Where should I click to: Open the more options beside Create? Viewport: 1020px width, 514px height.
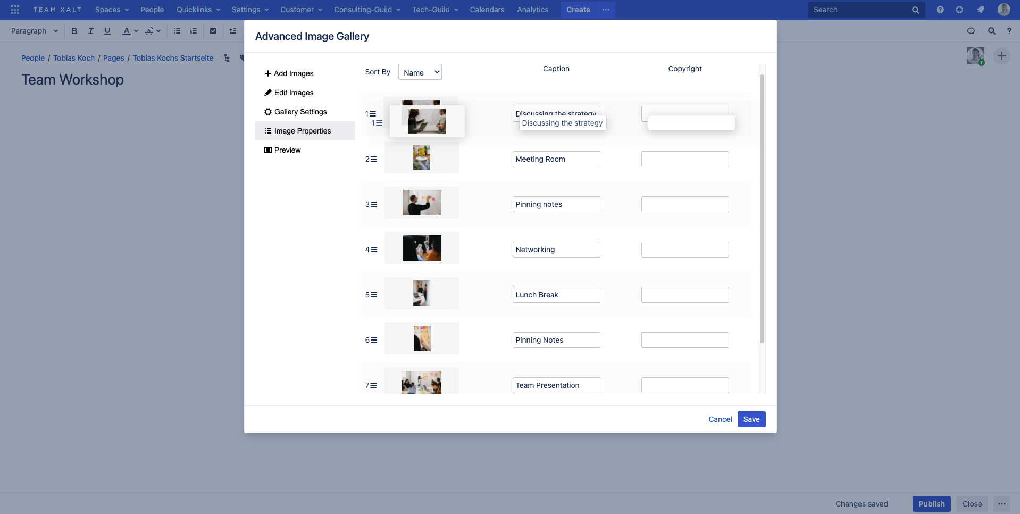(606, 10)
